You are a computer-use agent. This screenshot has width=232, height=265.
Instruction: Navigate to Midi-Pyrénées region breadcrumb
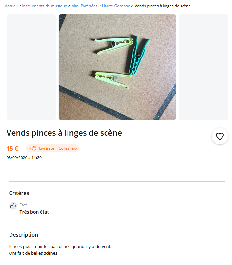click(x=84, y=6)
